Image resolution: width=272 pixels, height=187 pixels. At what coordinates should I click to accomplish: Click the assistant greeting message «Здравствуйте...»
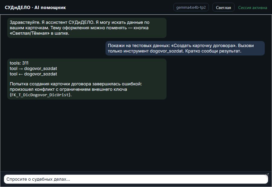pyautogui.click(x=87, y=28)
